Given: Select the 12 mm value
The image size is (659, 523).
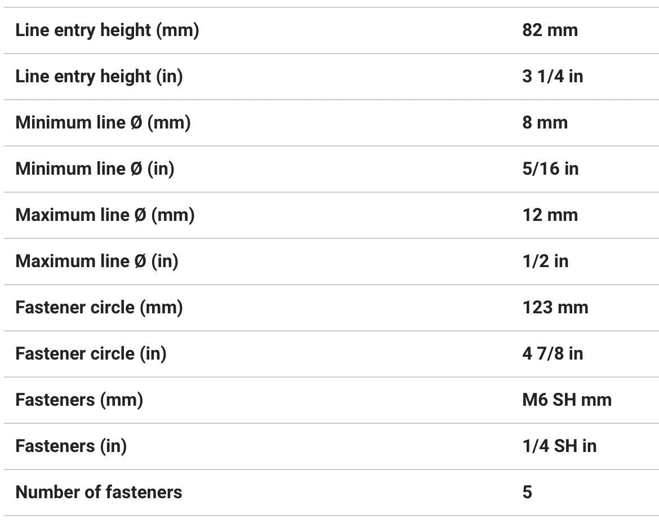Looking at the screenshot, I should coord(550,215).
